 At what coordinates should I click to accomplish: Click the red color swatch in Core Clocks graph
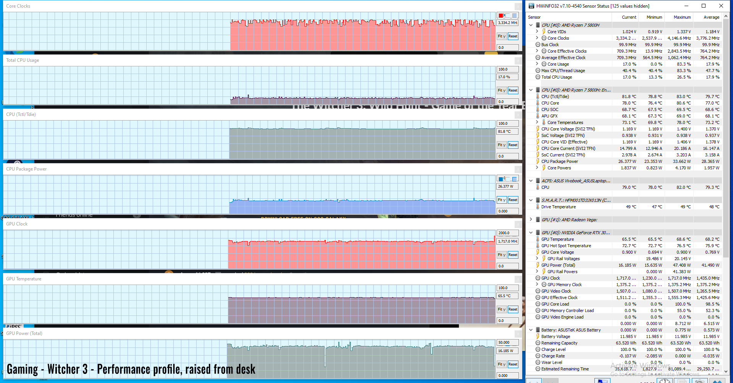(x=501, y=16)
